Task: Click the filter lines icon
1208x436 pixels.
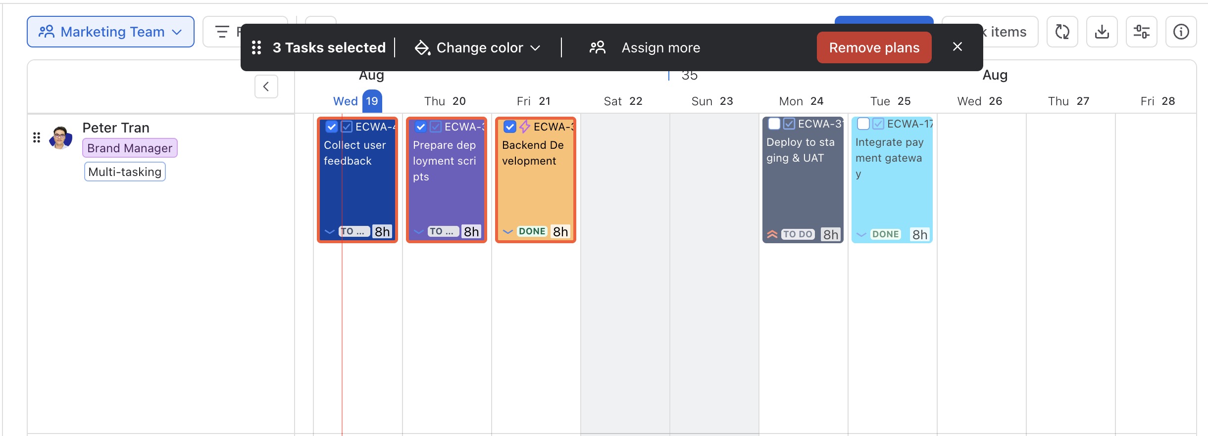Action: 222,32
